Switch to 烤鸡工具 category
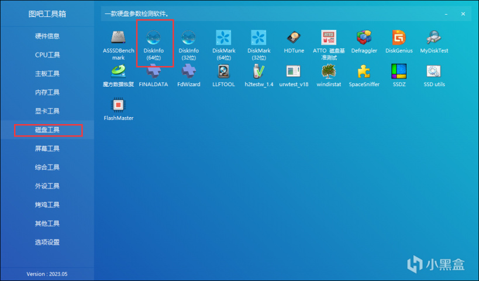Image resolution: width=479 pixels, height=281 pixels. pos(47,204)
